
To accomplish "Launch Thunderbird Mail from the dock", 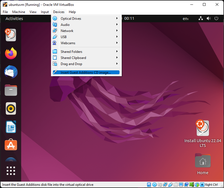I will (x=11, y=72).
